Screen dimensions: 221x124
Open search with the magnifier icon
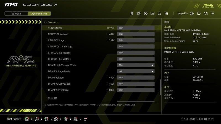199,14
